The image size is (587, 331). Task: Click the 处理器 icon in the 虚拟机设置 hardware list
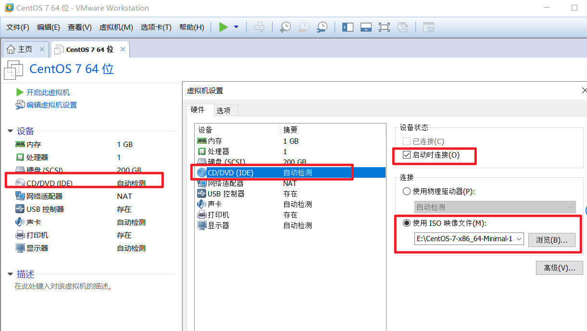click(201, 151)
